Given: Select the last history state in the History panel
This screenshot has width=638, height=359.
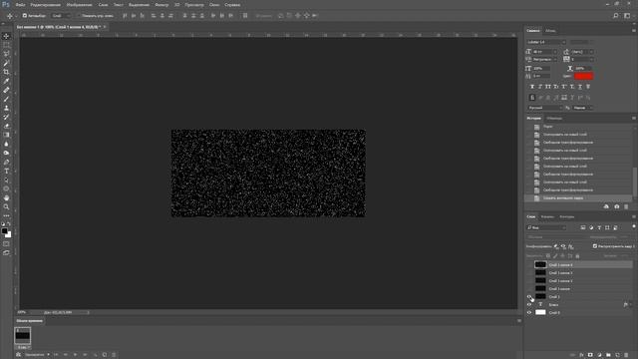Looking at the screenshot, I should click(x=578, y=197).
